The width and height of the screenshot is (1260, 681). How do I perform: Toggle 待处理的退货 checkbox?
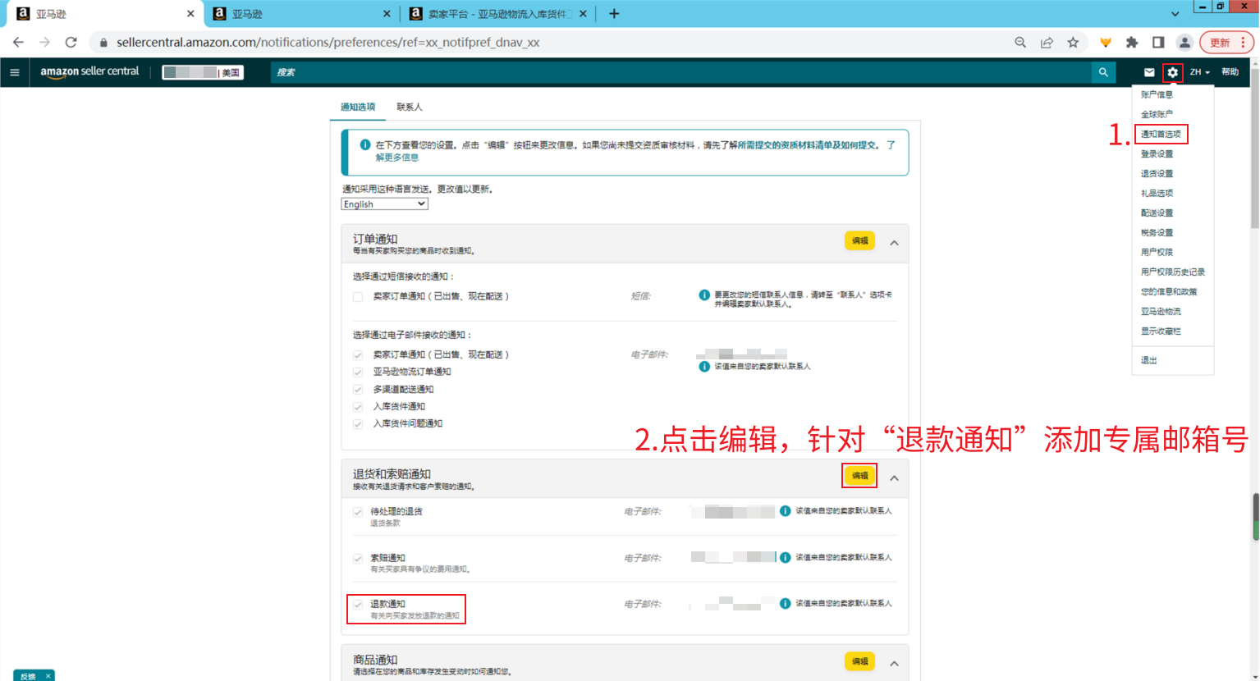[x=358, y=512]
